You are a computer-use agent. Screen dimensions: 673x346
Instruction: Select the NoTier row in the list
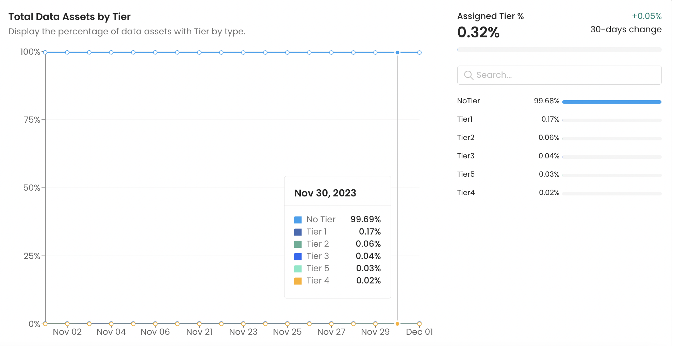pyautogui.click(x=469, y=101)
